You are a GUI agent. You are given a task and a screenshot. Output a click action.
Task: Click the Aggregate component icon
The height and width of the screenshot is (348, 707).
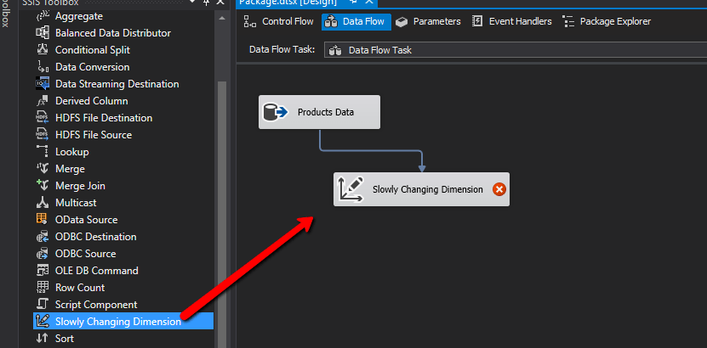(43, 16)
